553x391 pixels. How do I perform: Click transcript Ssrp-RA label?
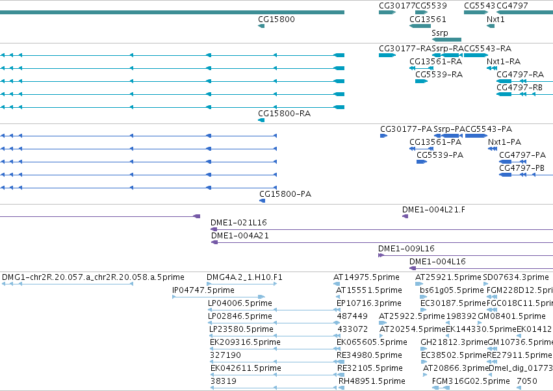(448, 49)
